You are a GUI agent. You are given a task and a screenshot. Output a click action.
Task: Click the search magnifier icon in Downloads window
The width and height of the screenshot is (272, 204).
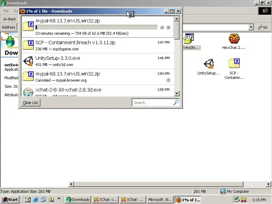pos(176,102)
